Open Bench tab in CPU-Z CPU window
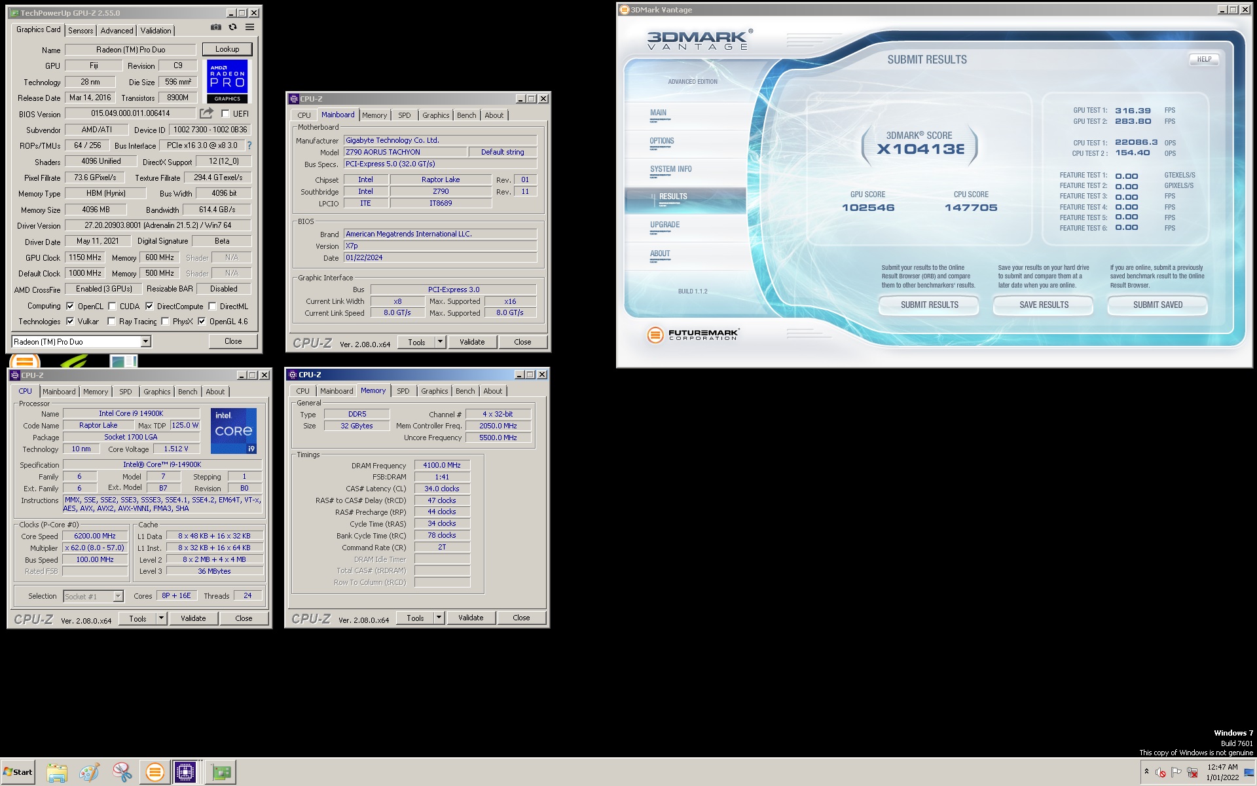Screen dimensions: 1257x786 coord(187,392)
